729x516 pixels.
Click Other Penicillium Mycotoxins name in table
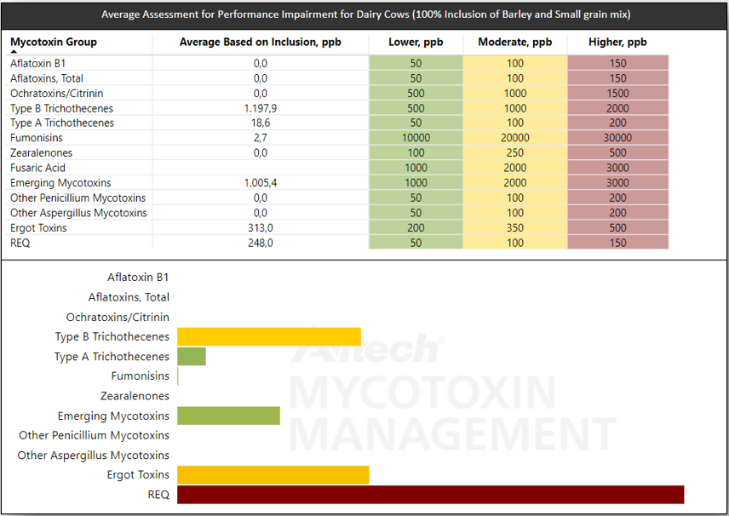[x=78, y=198]
